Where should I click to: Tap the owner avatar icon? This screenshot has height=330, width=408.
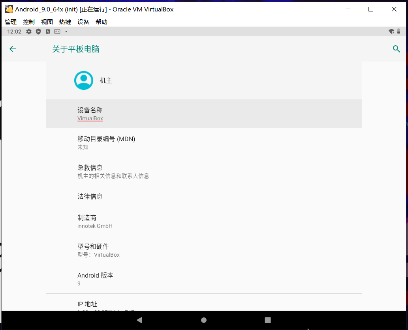(x=84, y=80)
